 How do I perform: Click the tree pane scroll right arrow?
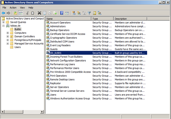pyautogui.click(x=42, y=112)
